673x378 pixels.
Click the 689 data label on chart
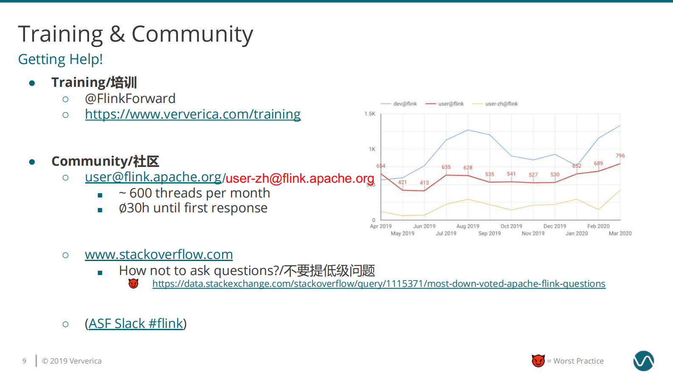pyautogui.click(x=598, y=164)
